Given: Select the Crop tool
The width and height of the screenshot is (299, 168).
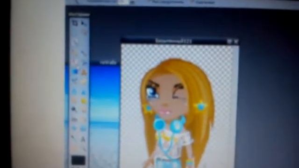Looking at the screenshot, I should click(x=75, y=23).
